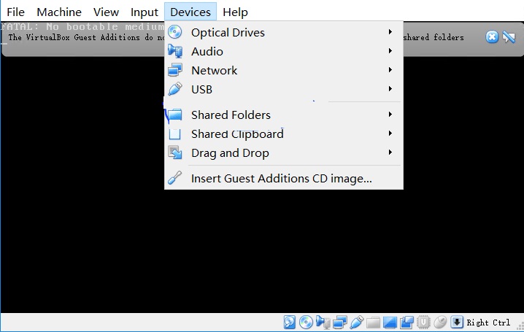Expand arrow next to Drag and Drop
Screen dimensions: 524x332
pos(390,153)
